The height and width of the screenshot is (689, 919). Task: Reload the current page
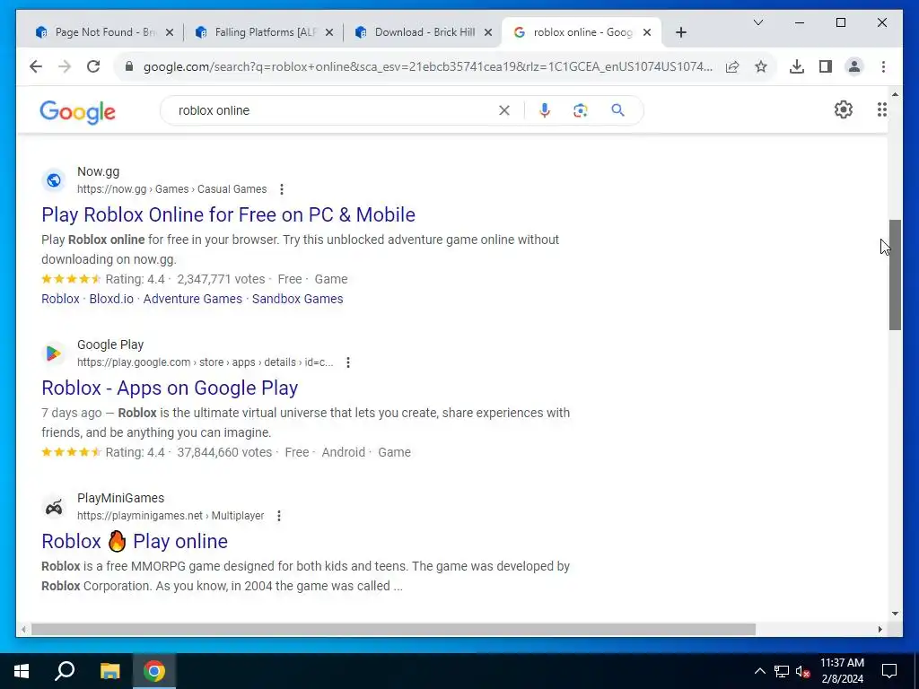93,66
